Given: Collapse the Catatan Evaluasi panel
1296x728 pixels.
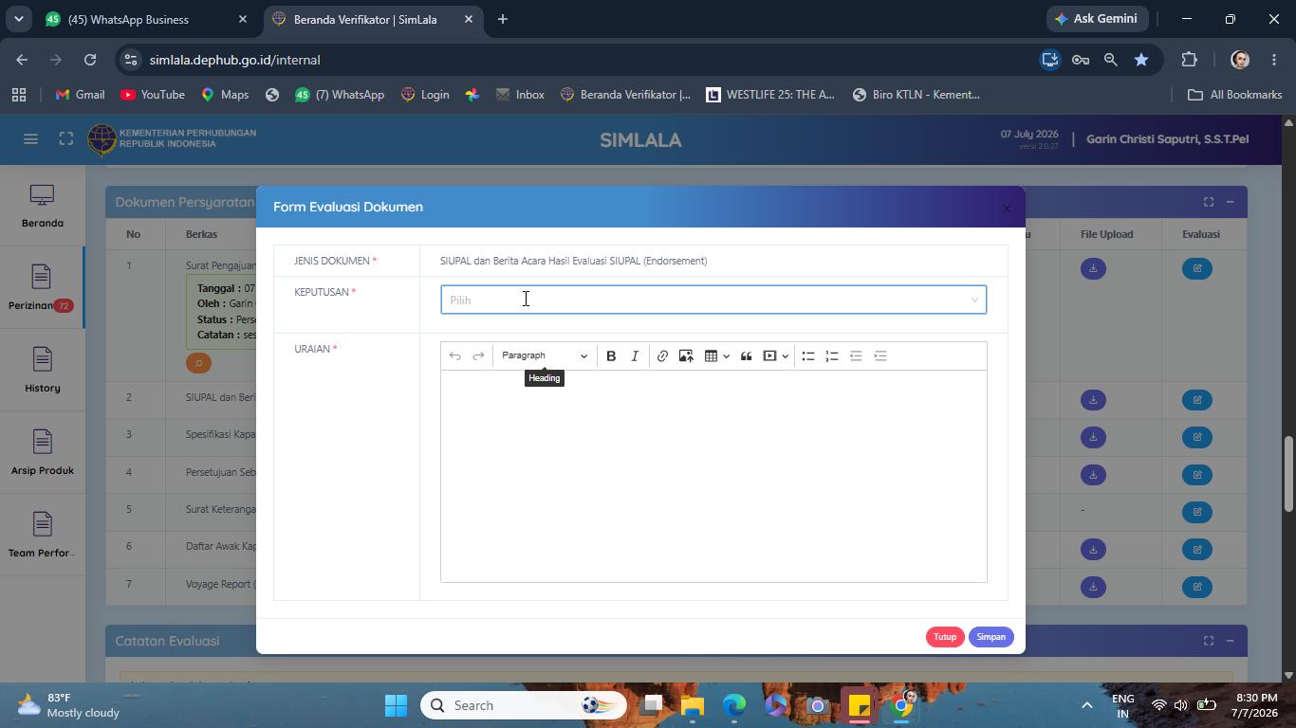Looking at the screenshot, I should pyautogui.click(x=1230, y=641).
